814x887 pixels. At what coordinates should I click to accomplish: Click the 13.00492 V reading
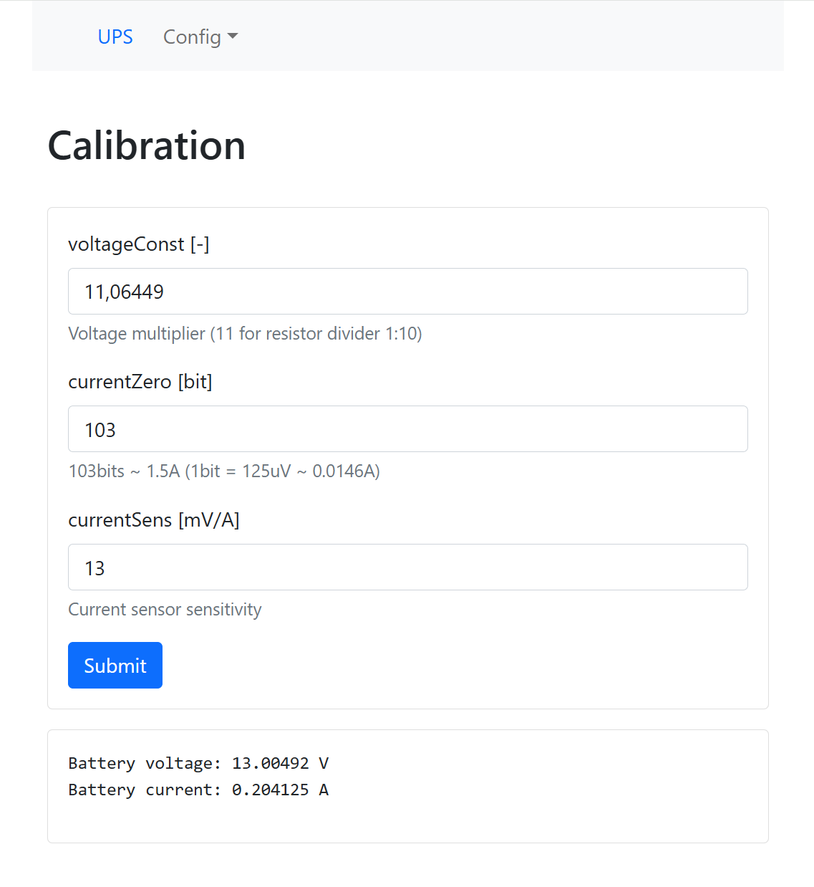click(x=280, y=764)
